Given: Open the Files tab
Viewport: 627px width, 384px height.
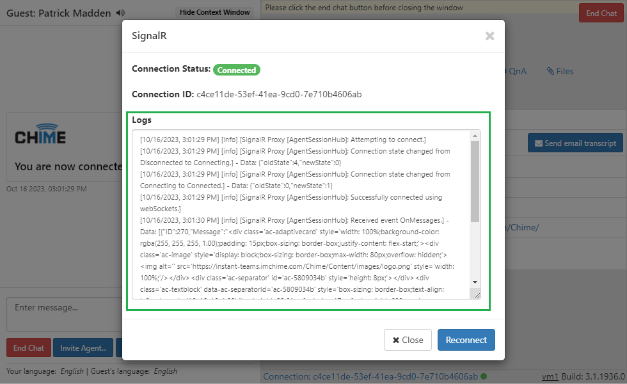Looking at the screenshot, I should pyautogui.click(x=560, y=71).
